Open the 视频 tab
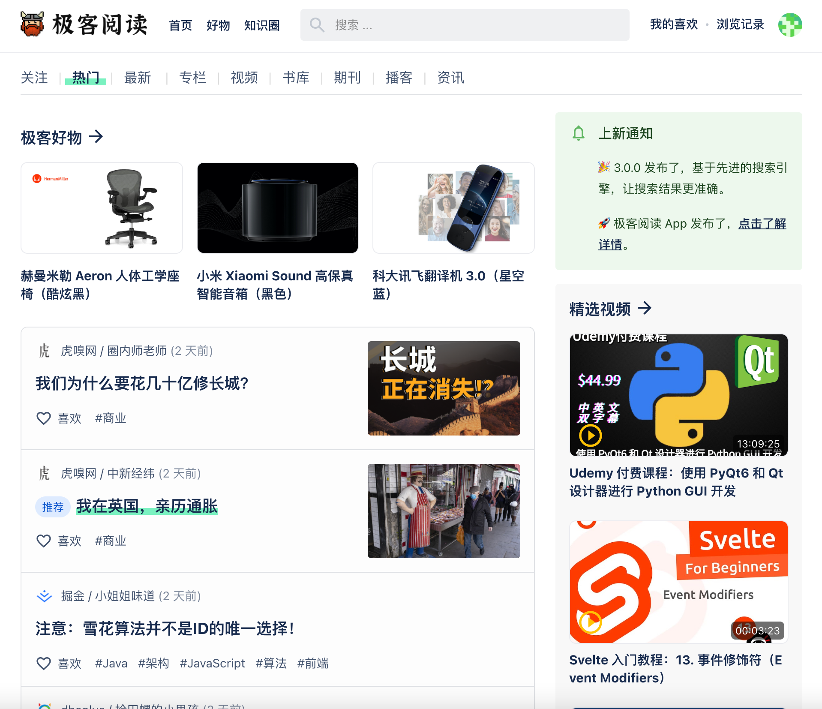The height and width of the screenshot is (709, 822). (x=244, y=78)
